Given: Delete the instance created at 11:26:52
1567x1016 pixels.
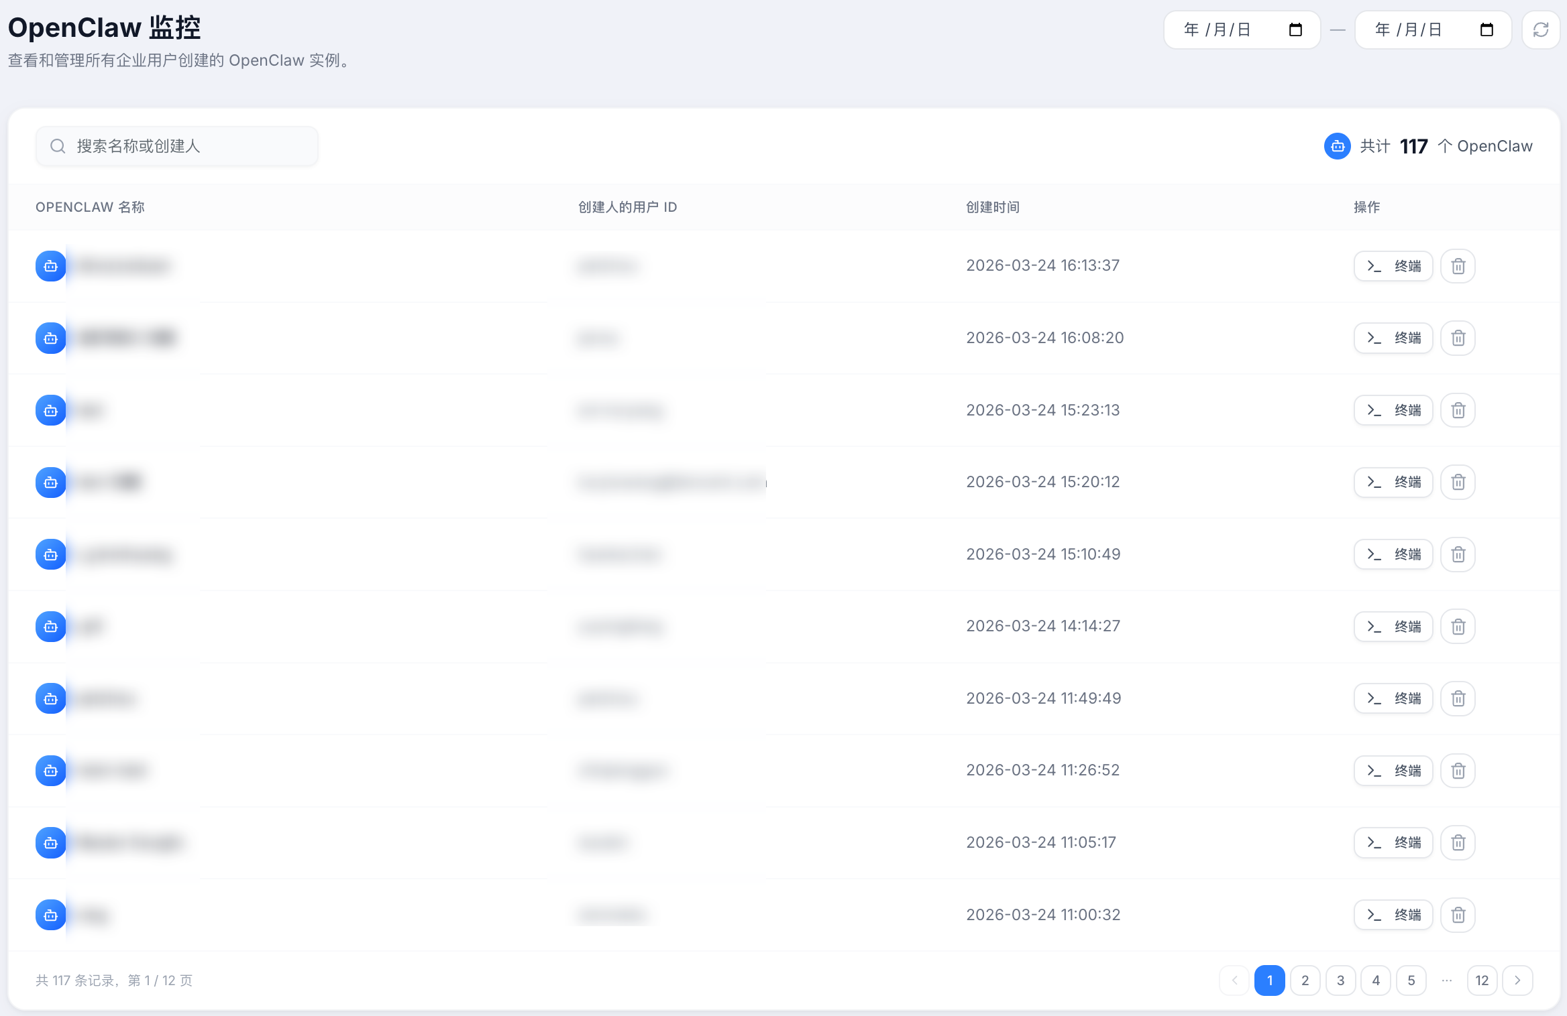Looking at the screenshot, I should 1458,771.
